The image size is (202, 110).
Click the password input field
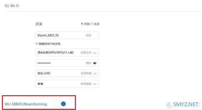coord(67,63)
